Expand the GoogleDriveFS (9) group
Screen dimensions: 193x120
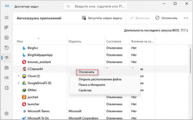(18, 83)
